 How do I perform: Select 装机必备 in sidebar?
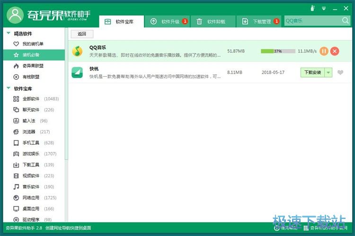click(x=32, y=55)
